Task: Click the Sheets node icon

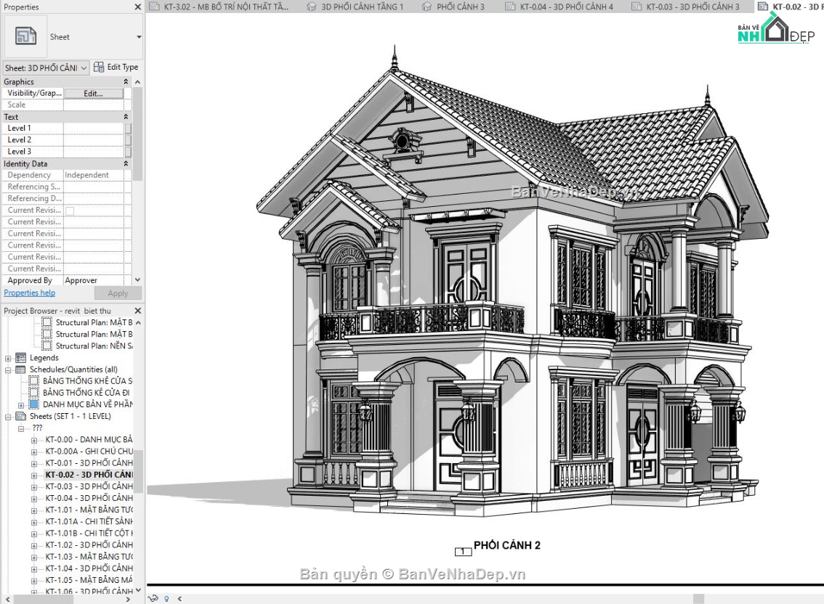Action: pos(21,417)
